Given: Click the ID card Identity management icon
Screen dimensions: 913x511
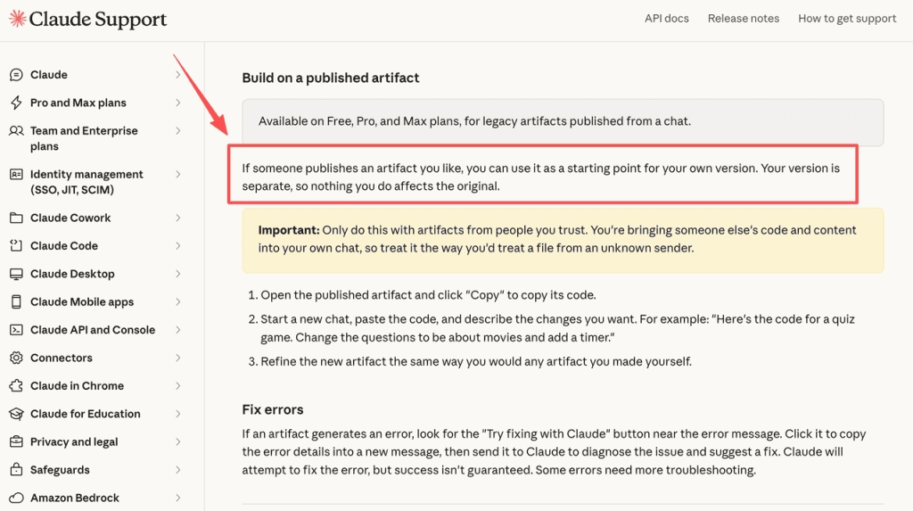Looking at the screenshot, I should 16,174.
